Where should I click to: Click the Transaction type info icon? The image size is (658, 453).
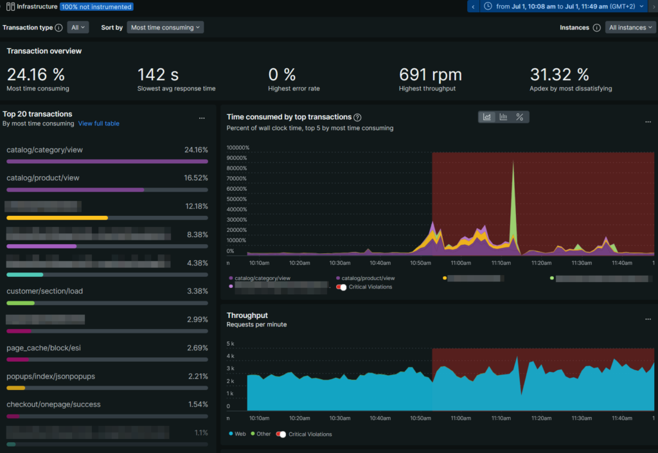coord(58,27)
